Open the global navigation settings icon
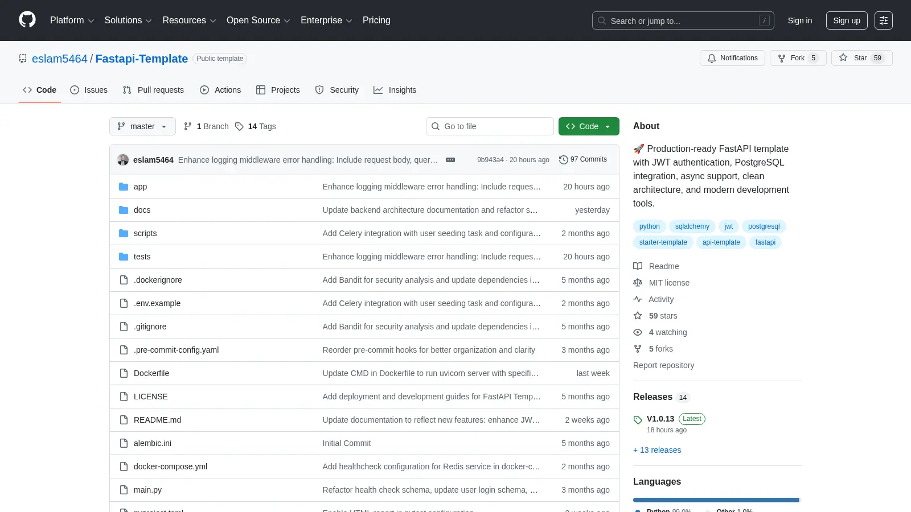 (884, 20)
